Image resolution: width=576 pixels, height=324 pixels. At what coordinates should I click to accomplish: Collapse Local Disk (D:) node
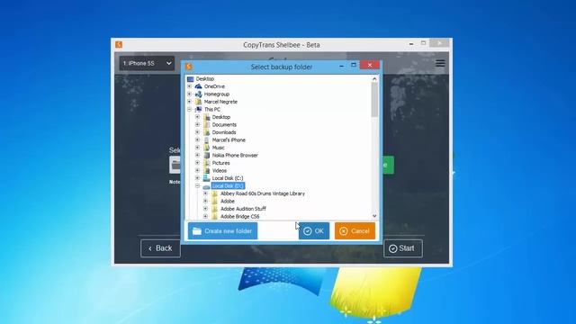click(198, 186)
